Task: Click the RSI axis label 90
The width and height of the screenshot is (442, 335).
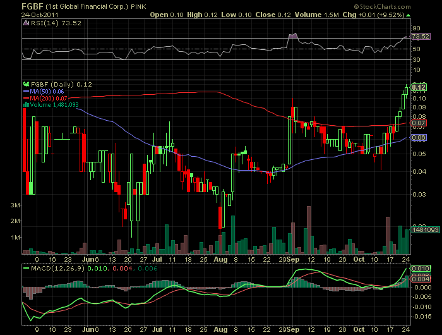Action: [416, 28]
